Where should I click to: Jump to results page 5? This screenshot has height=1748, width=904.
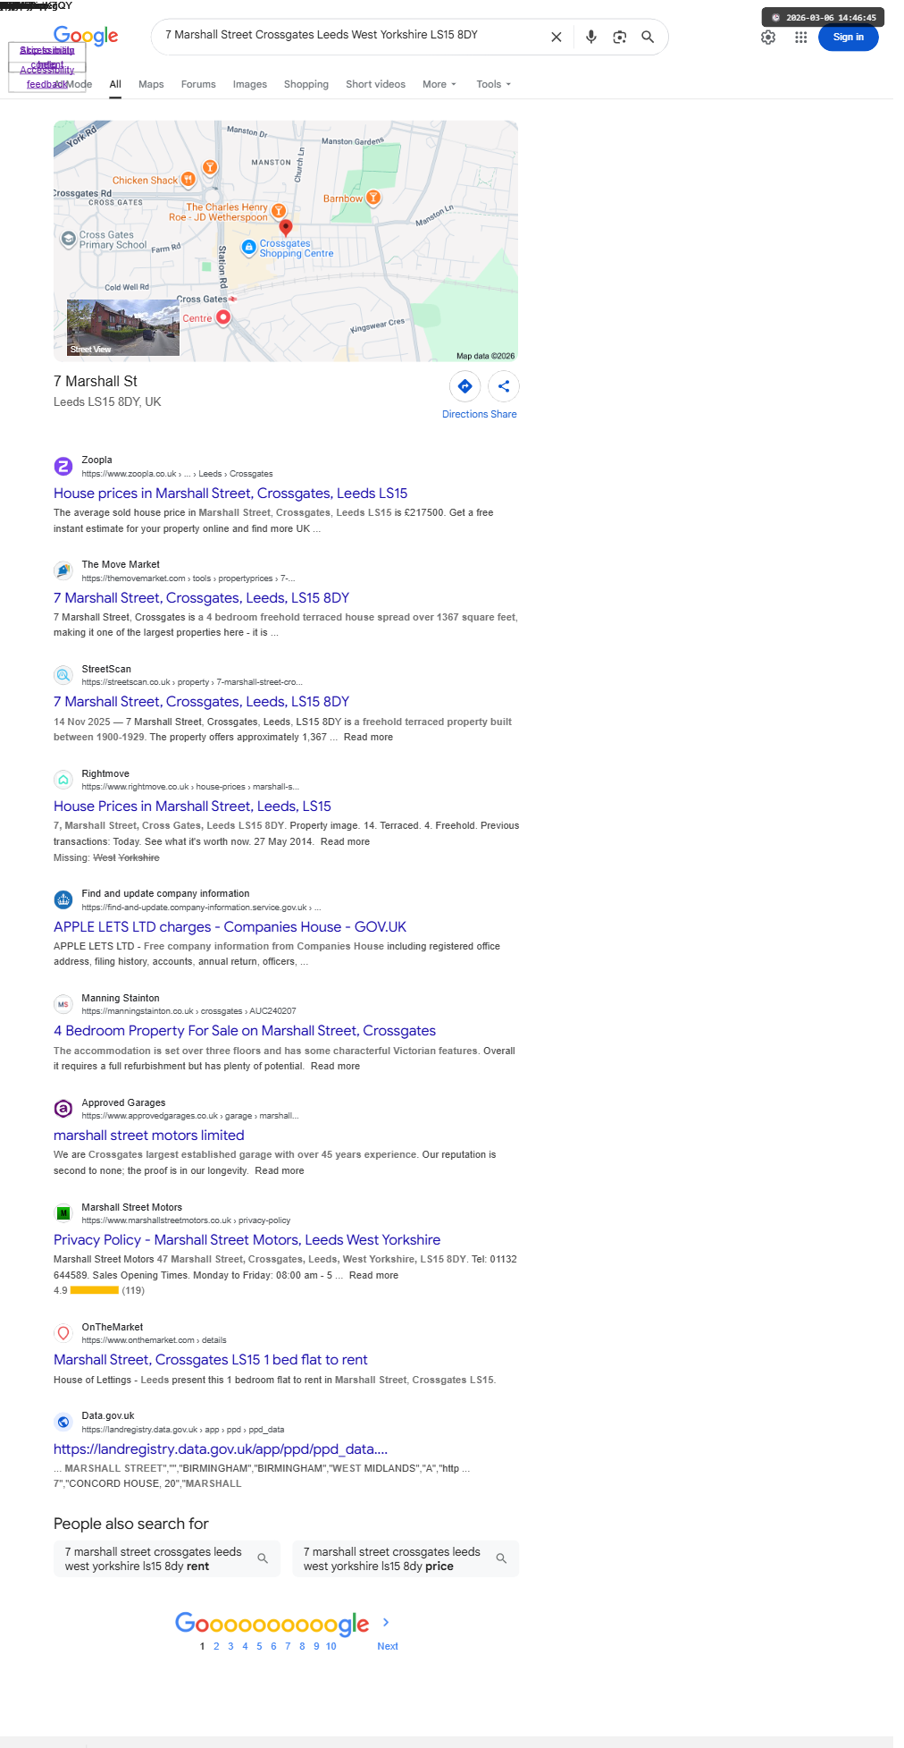[x=259, y=1646]
